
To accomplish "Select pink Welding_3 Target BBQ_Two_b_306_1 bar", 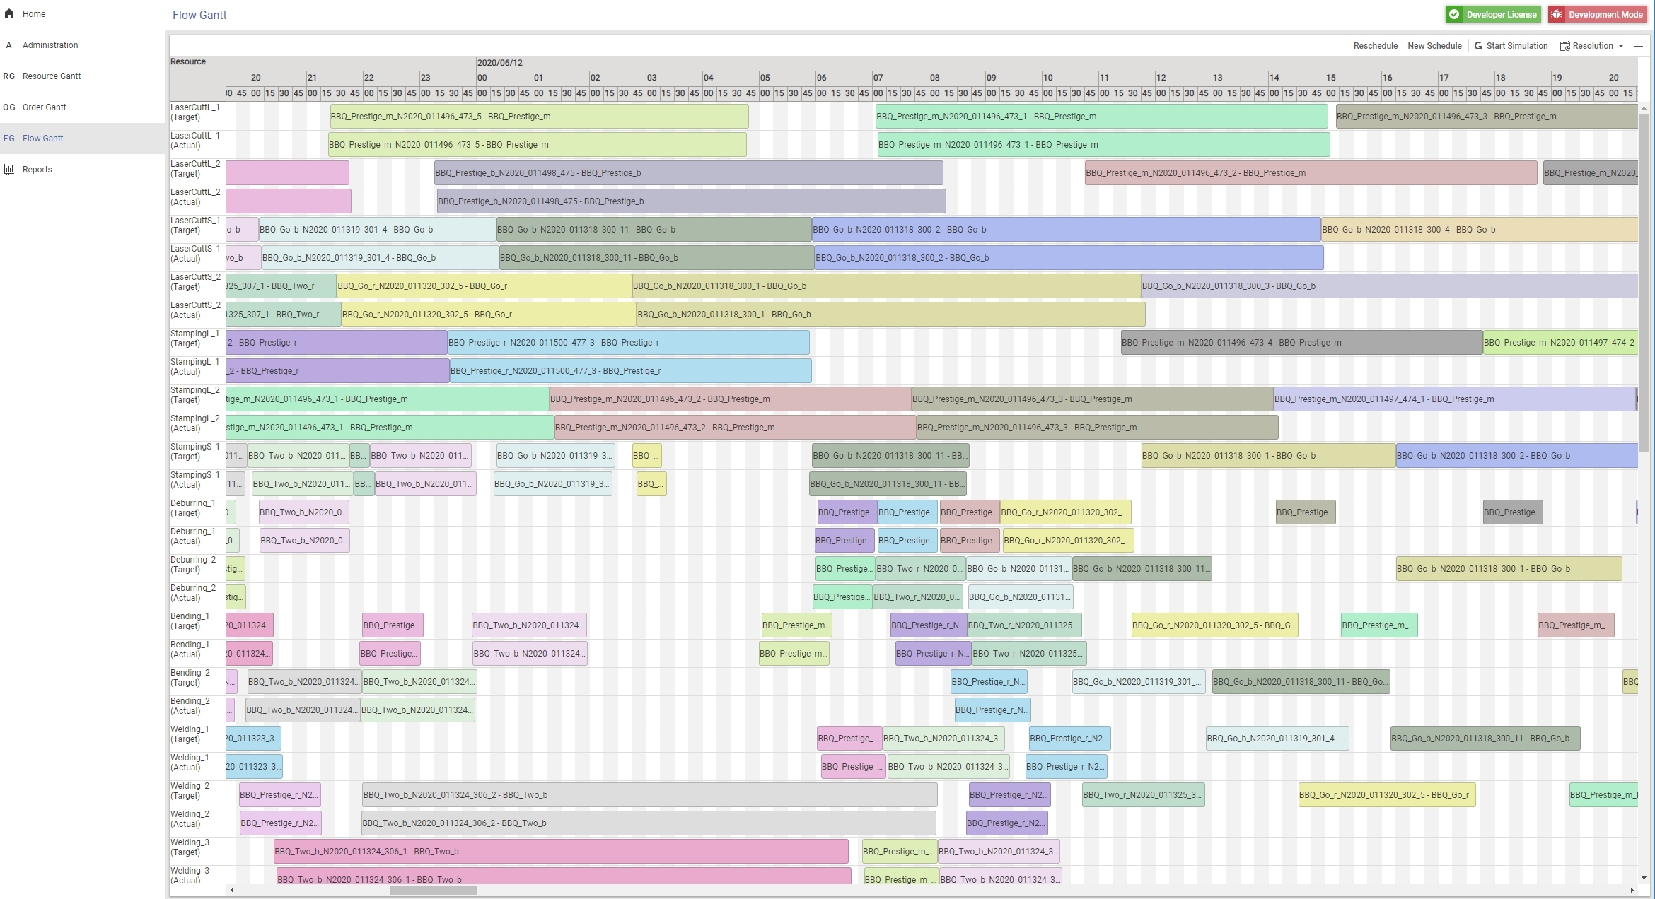I will point(561,851).
